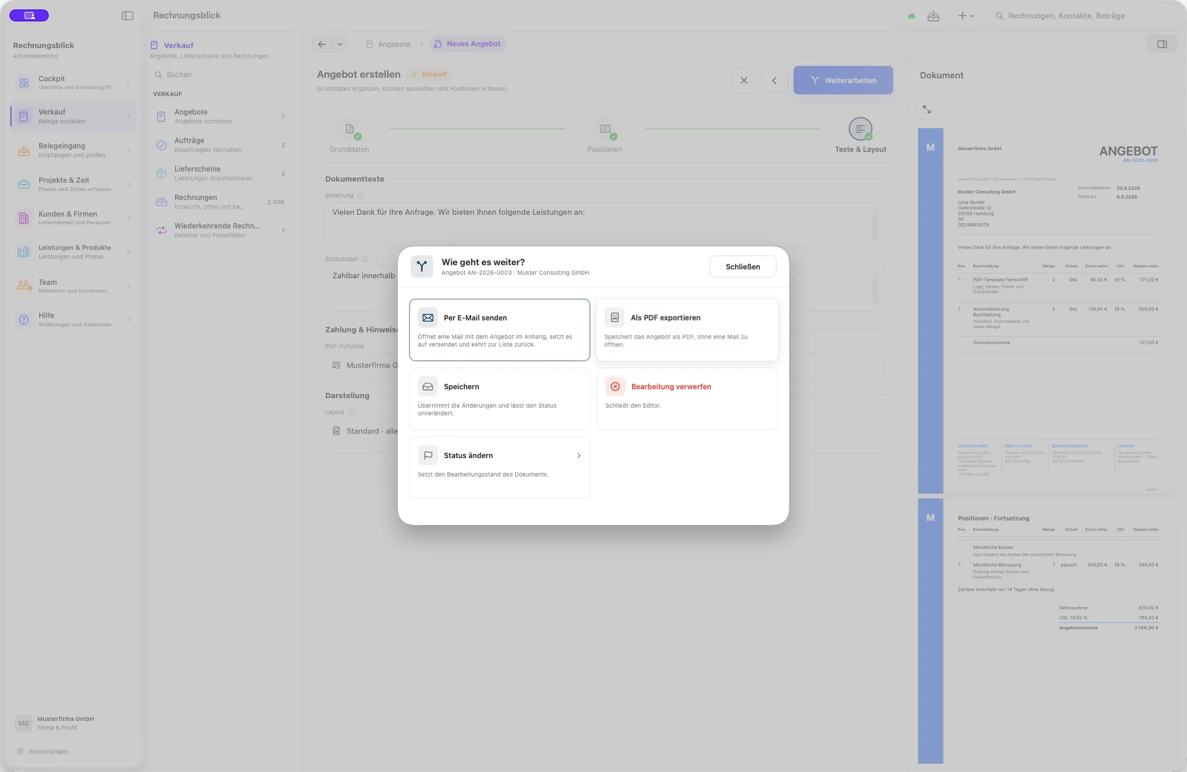Screen dimensions: 1187x772
Task: Choose Als PDF exportieren option
Action: [687, 330]
